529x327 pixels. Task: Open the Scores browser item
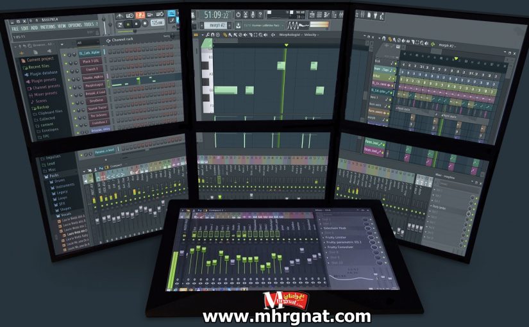click(x=38, y=101)
